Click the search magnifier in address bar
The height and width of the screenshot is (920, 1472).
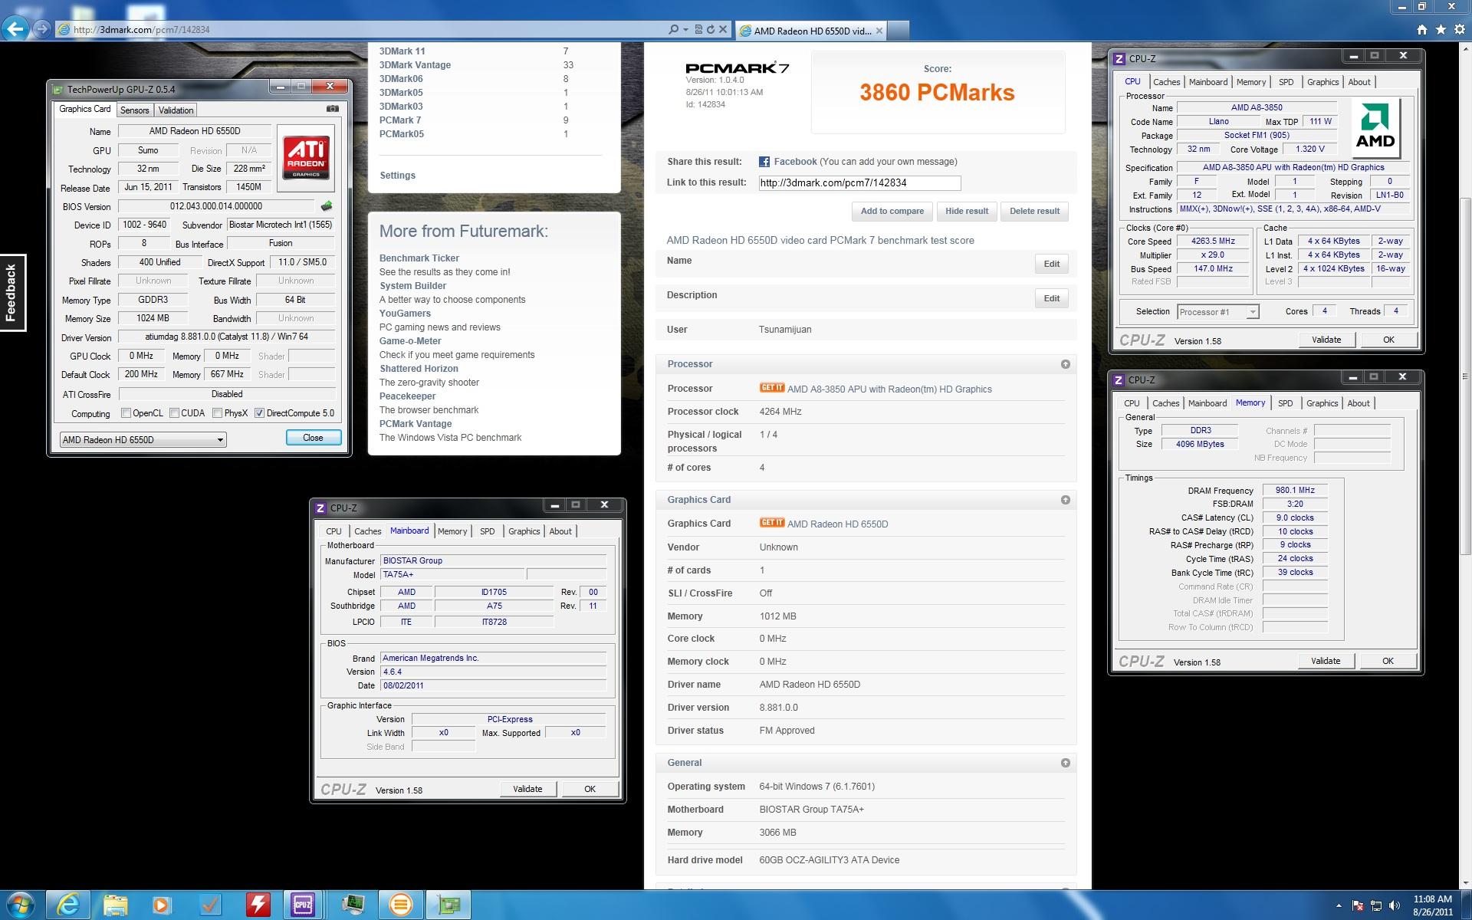[x=673, y=29]
